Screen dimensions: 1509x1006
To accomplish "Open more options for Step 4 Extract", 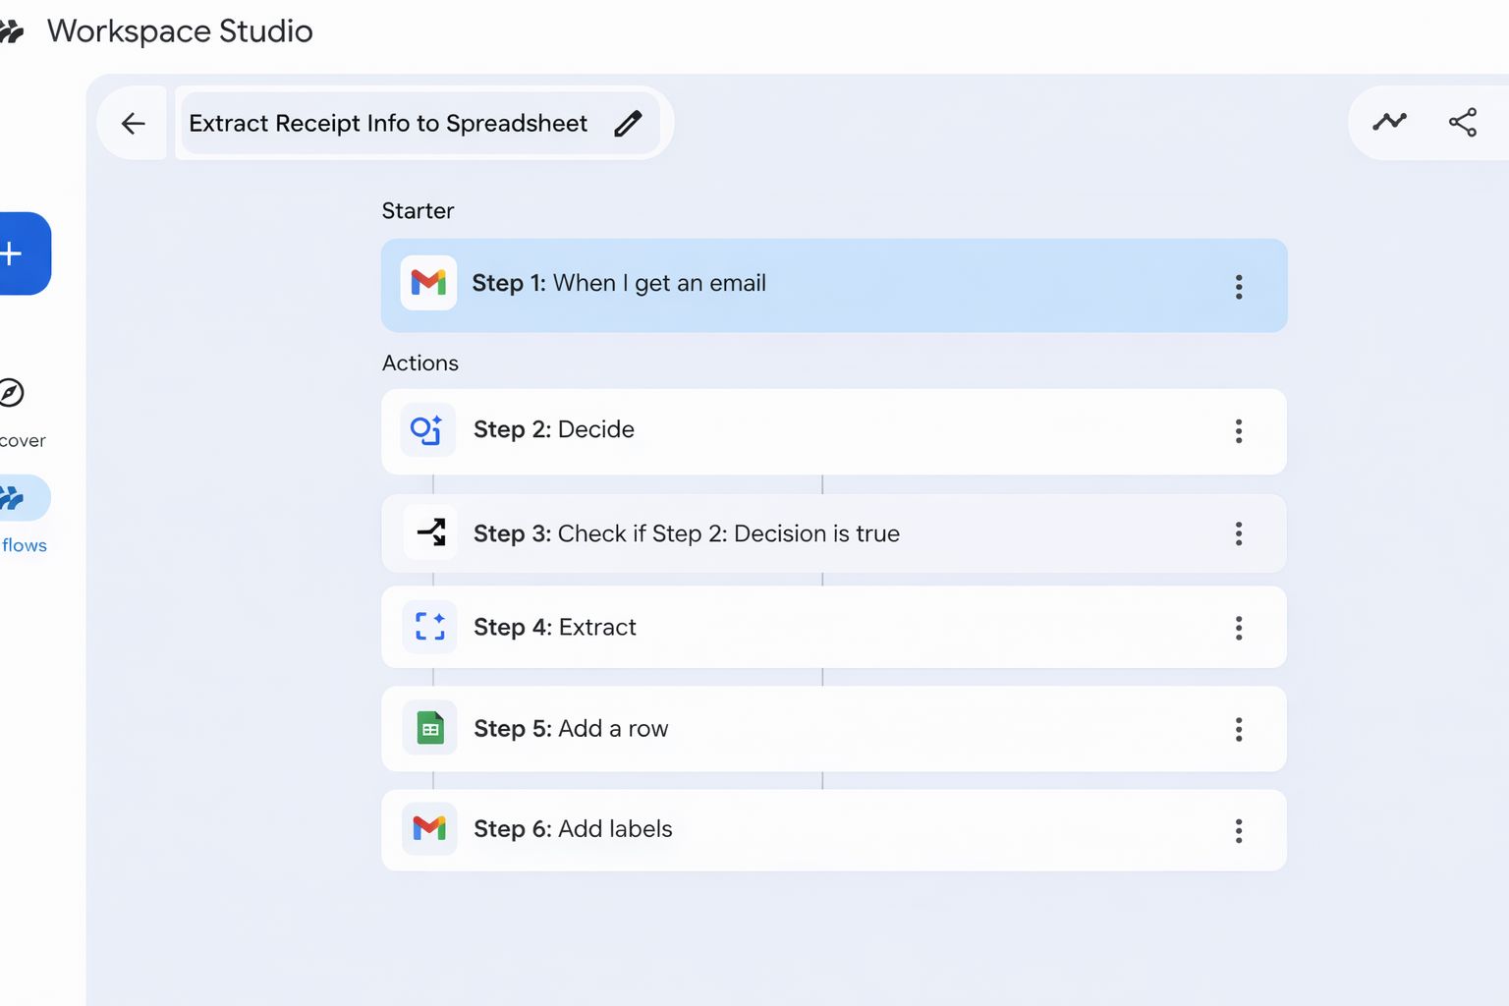I will [1239, 628].
